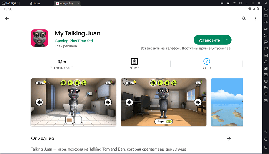Click the LDPlayer scissors screenshot icon

click(x=266, y=62)
